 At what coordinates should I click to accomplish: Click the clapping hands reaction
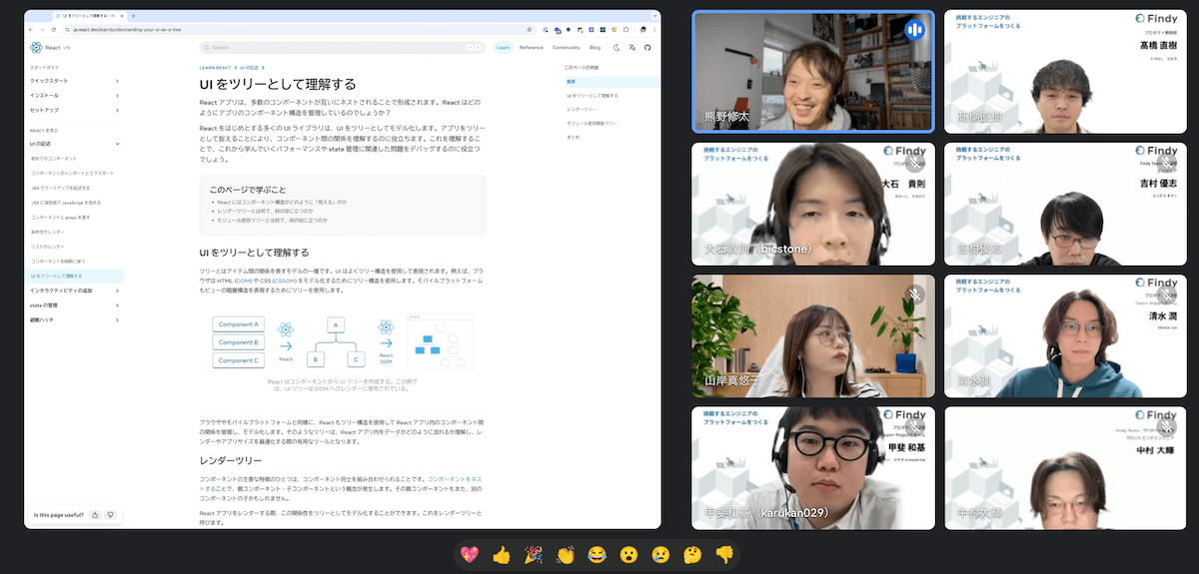566,554
